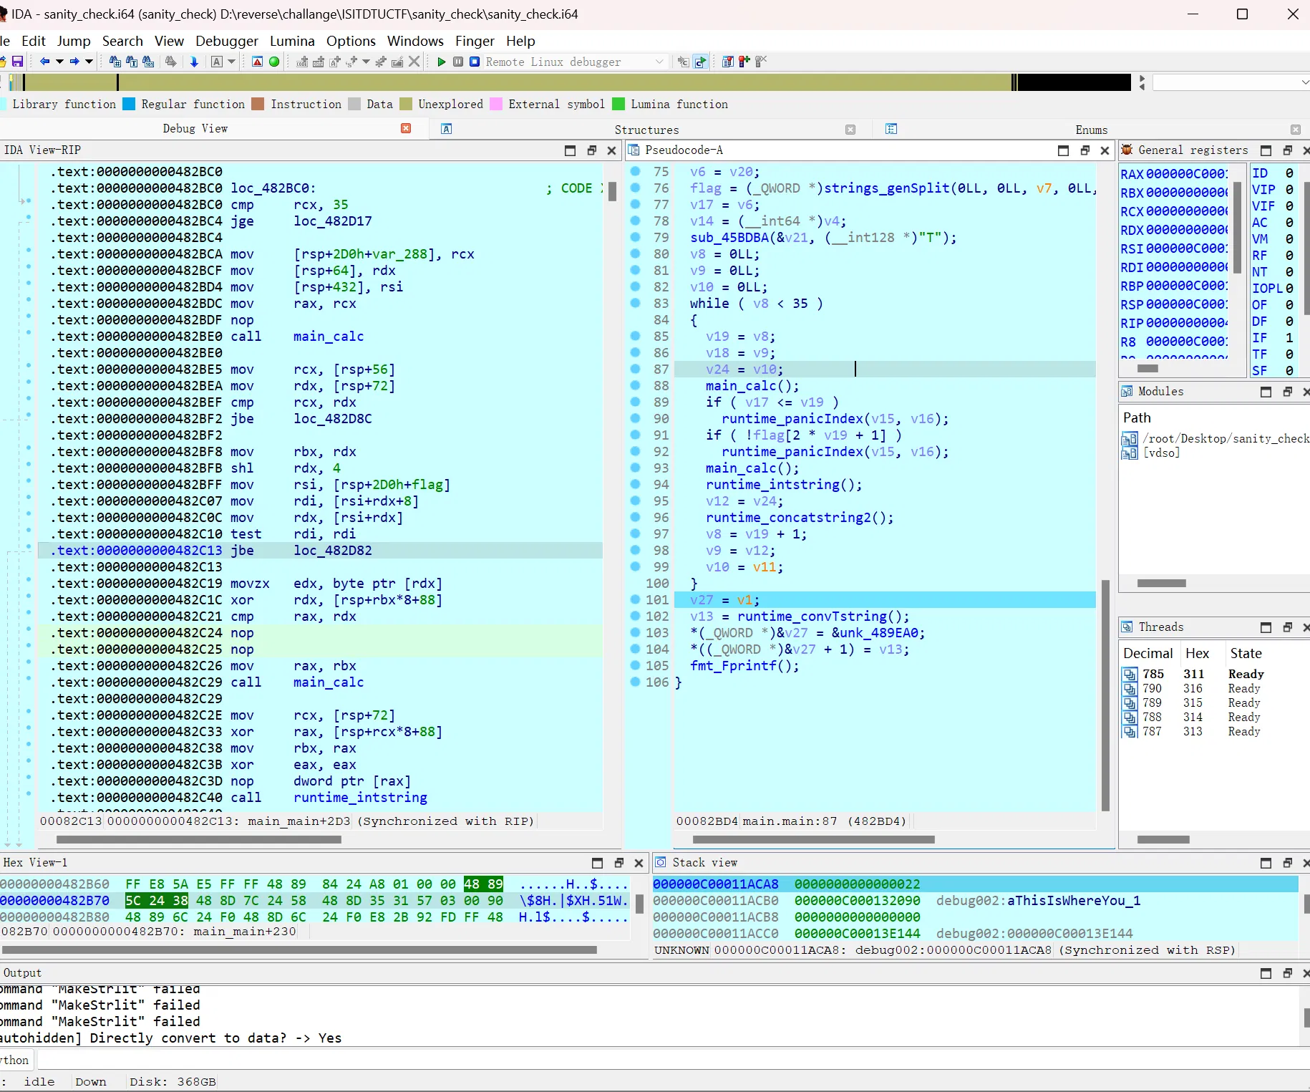Screen dimensions: 1310x1092
Task: Toggle breakpoint dot on pseudocode line 105
Action: [x=635, y=666]
